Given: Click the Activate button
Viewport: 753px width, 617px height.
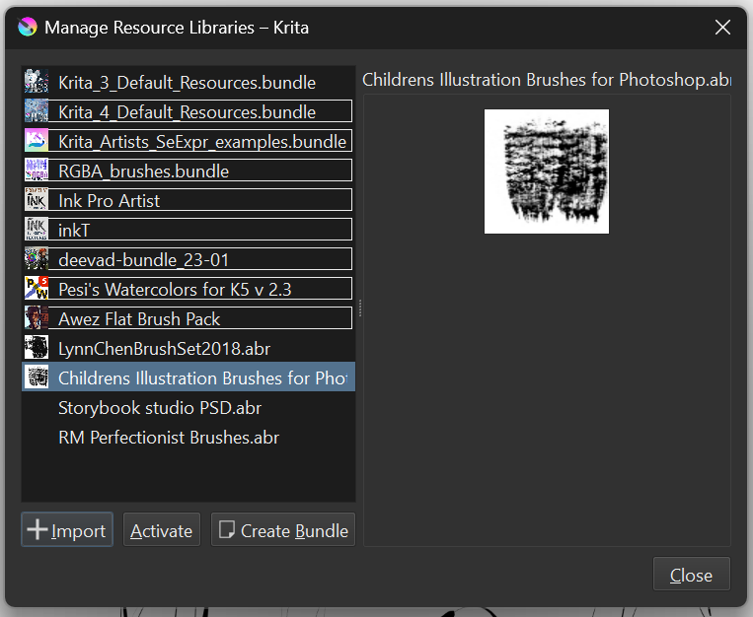Looking at the screenshot, I should point(162,529).
